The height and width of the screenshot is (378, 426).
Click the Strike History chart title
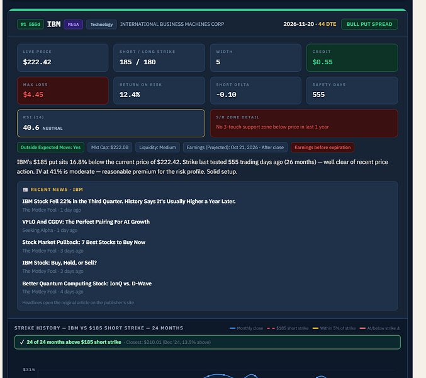click(99, 328)
